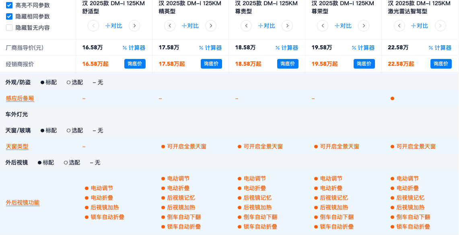
Task: Open 计算器 for the 16.58万 model
Action: tap(134, 48)
